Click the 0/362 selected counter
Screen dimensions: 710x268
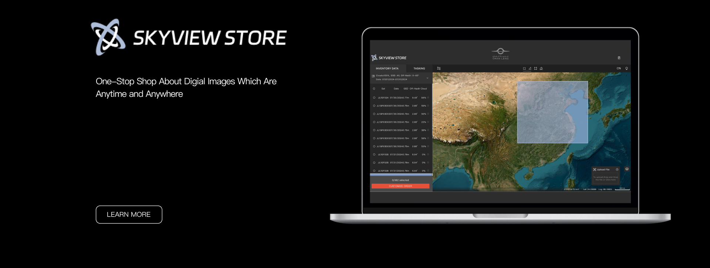[400, 180]
